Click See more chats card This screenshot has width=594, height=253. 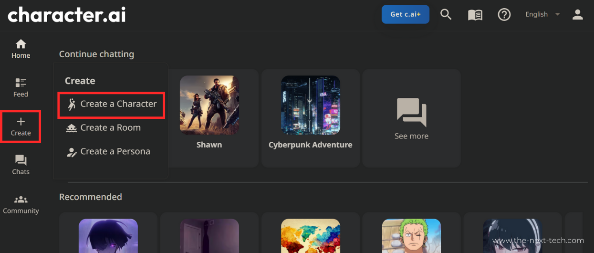411,118
